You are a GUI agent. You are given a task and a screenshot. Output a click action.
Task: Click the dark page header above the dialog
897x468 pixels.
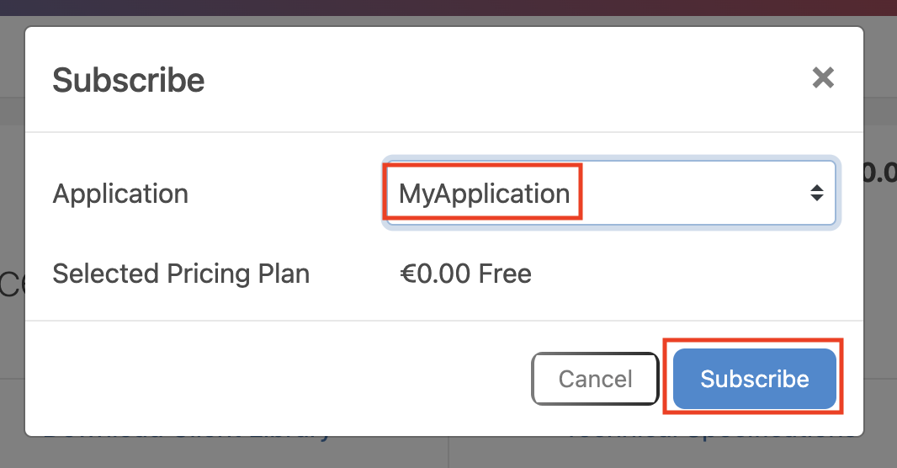coord(448,8)
